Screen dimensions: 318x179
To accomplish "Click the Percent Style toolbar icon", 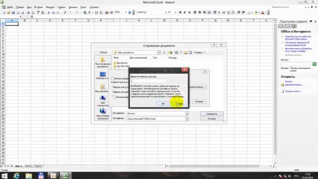I will point(219,12).
